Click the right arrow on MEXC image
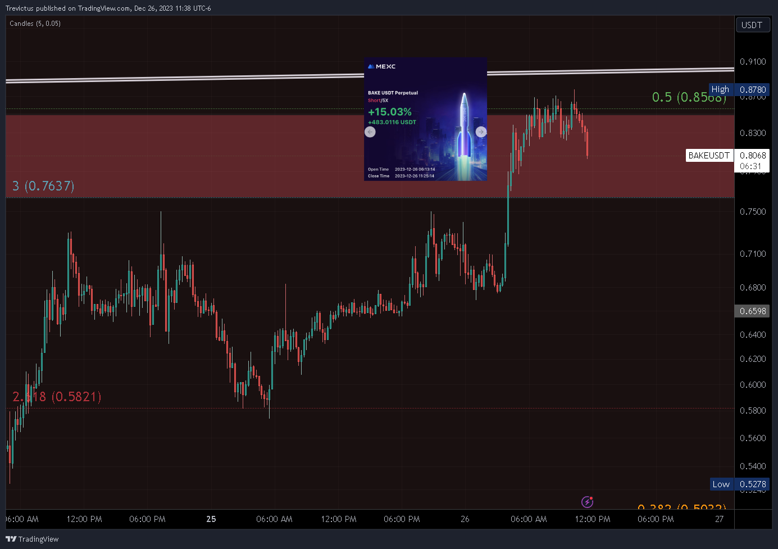778x549 pixels. tap(481, 132)
